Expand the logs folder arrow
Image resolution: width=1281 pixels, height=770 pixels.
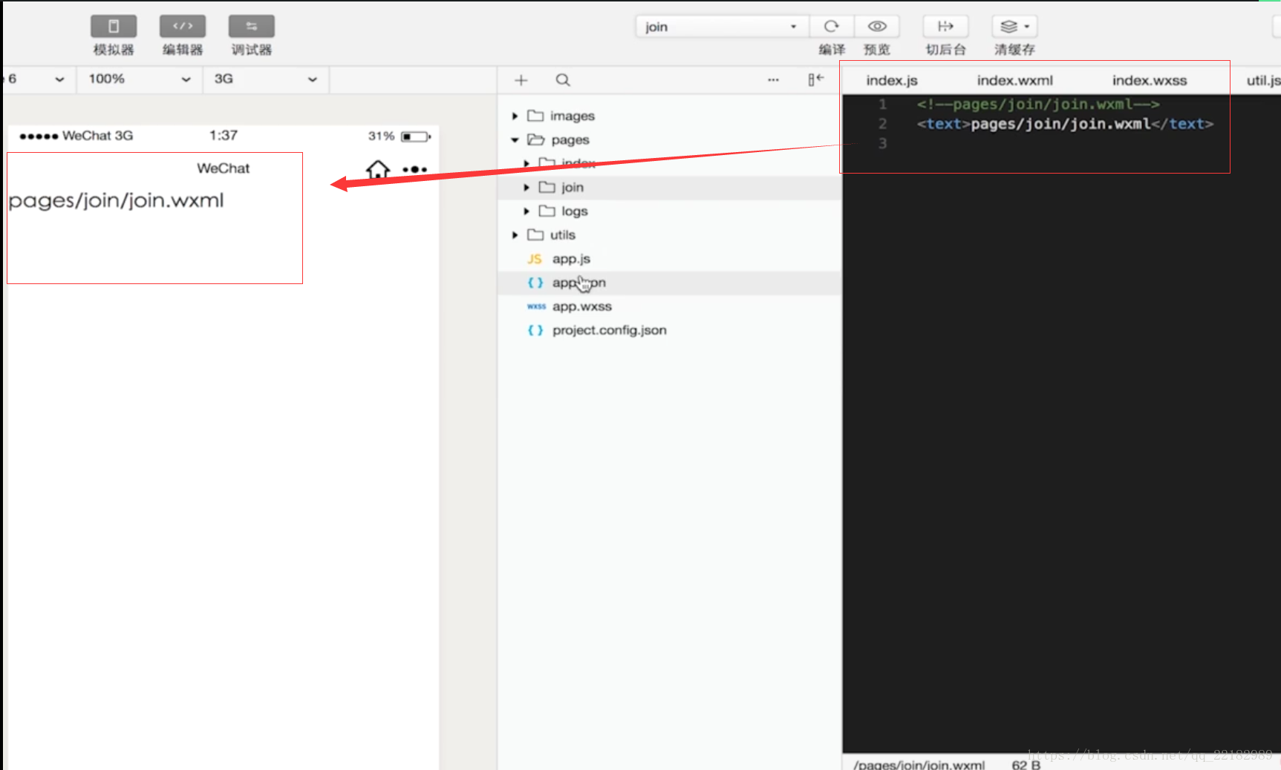527,211
